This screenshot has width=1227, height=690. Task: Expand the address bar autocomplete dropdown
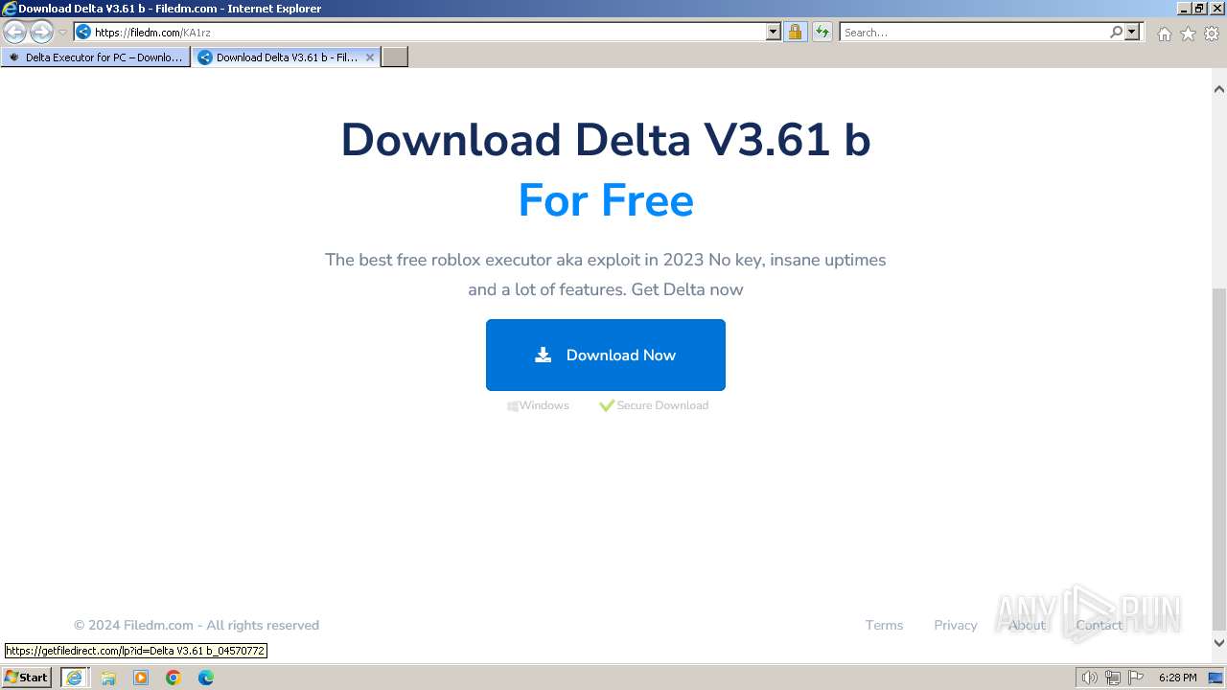pos(774,32)
